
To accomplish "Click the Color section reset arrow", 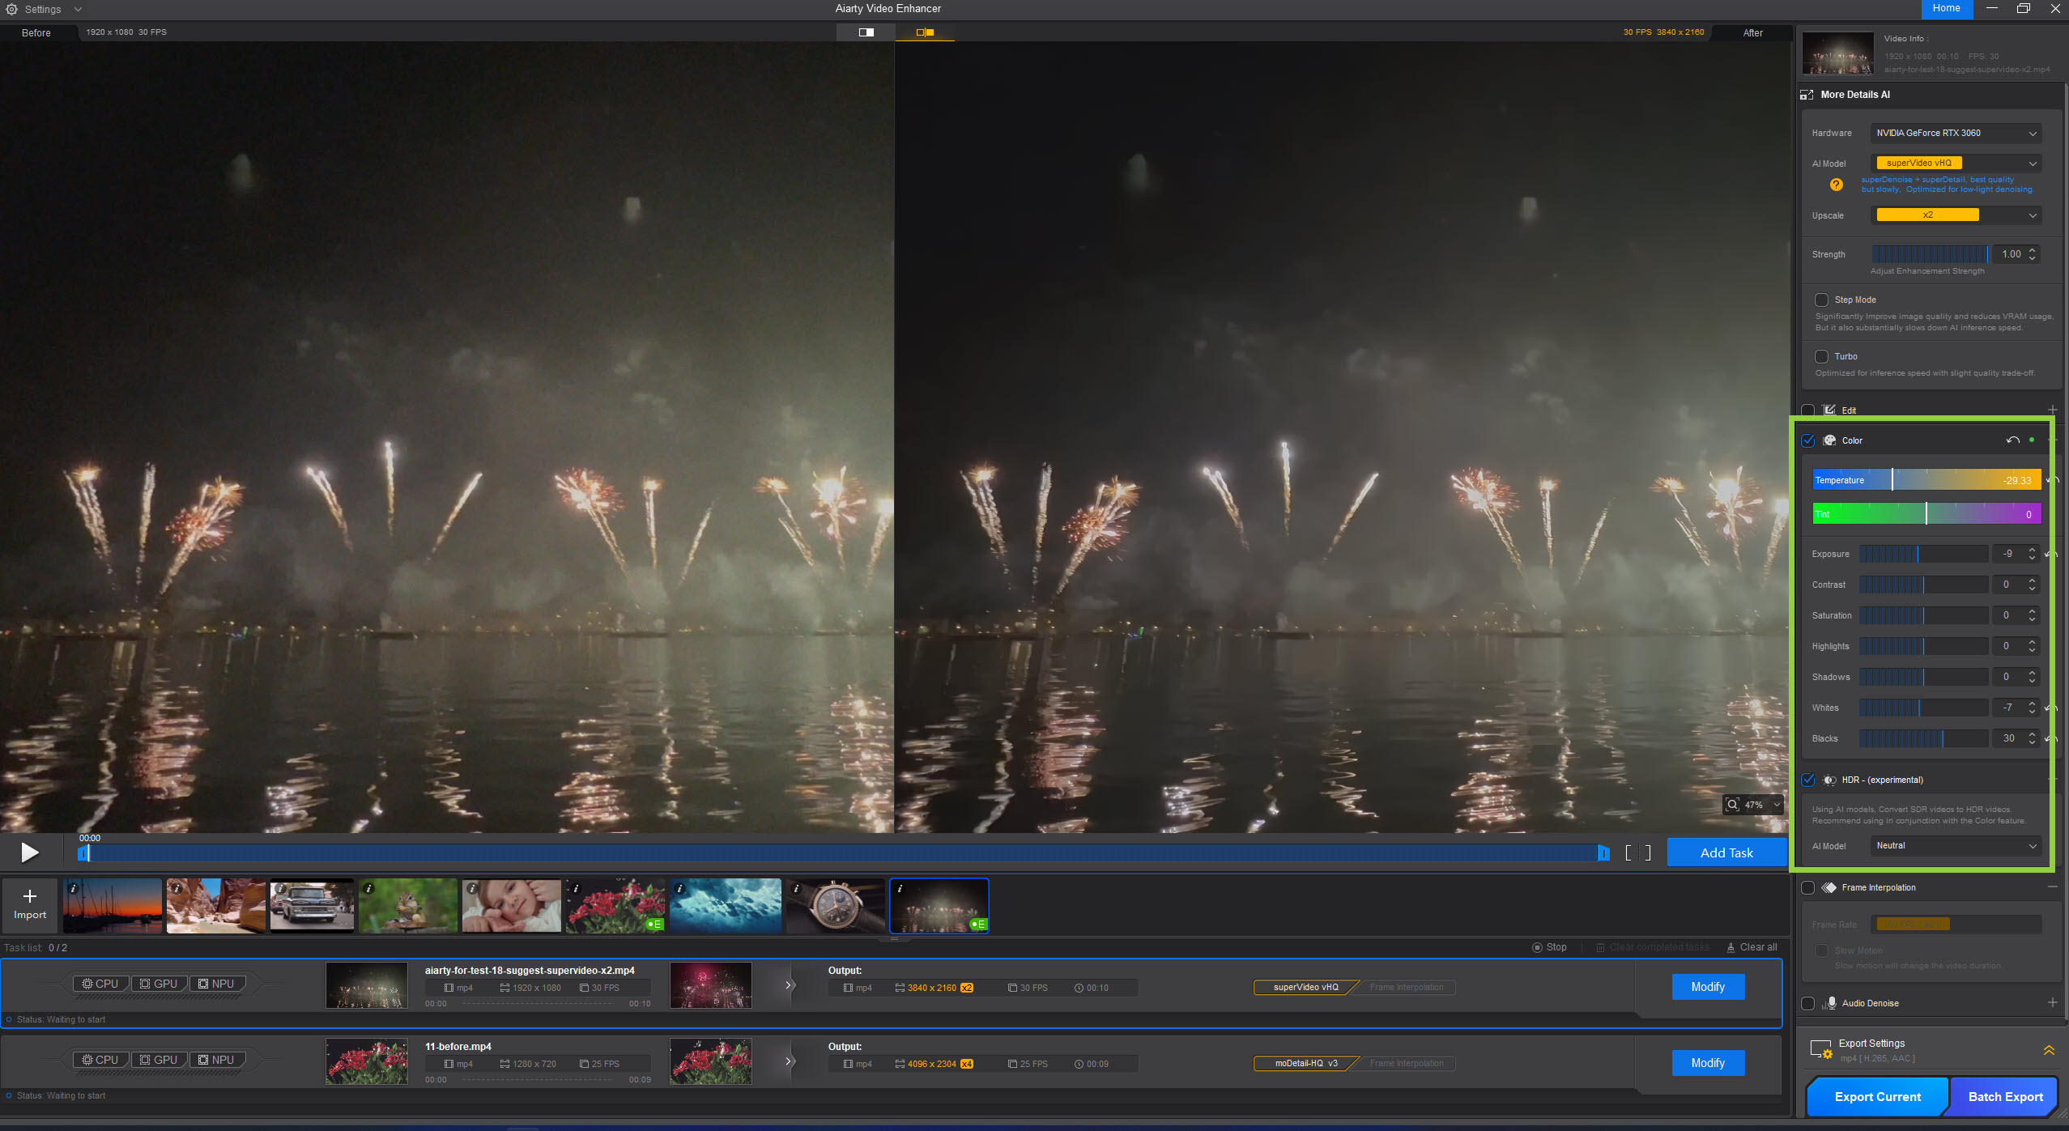I will pyautogui.click(x=2012, y=440).
